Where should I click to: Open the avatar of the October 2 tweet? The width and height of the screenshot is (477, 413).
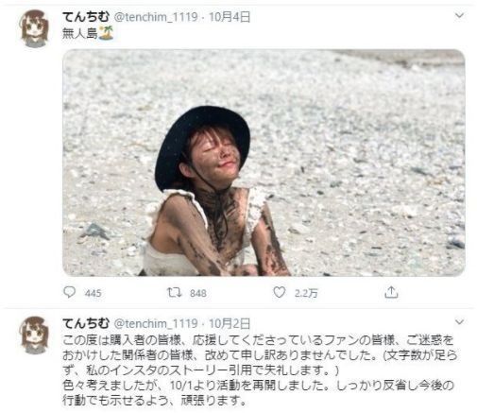click(x=35, y=336)
